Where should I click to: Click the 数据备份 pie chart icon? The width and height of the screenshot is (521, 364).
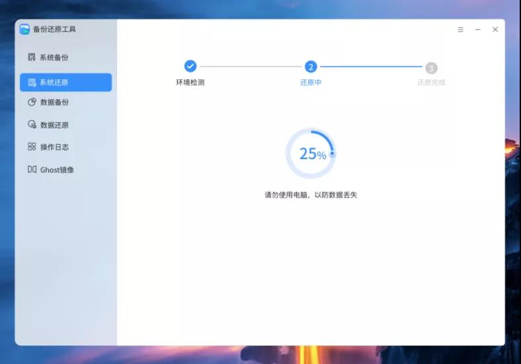click(32, 102)
